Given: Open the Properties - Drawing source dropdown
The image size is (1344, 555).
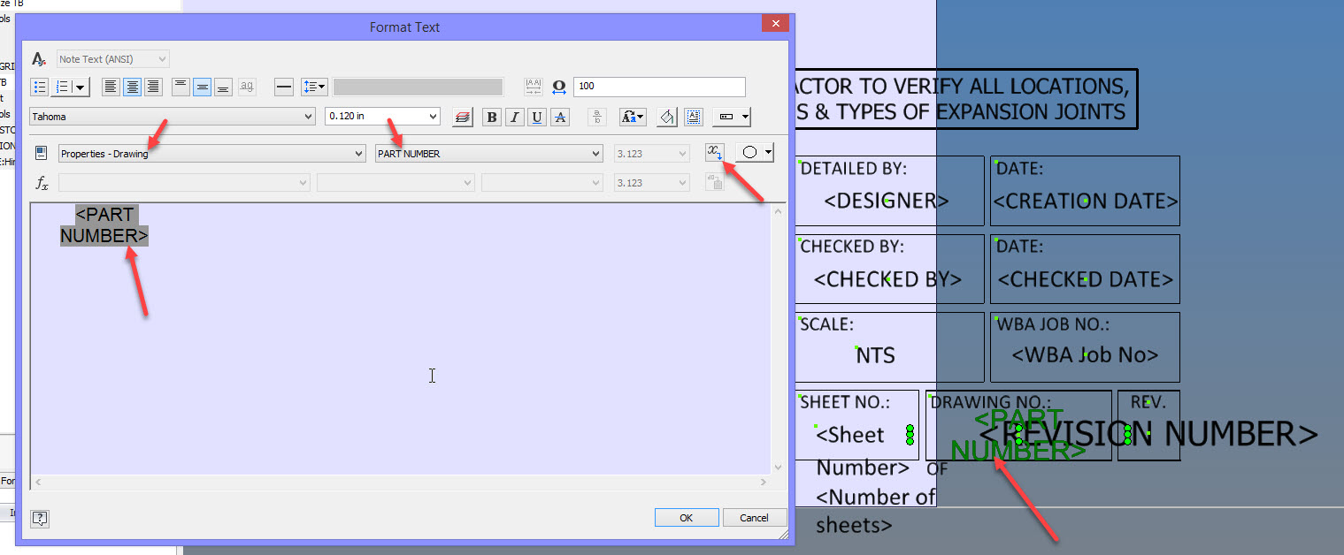Looking at the screenshot, I should click(211, 153).
